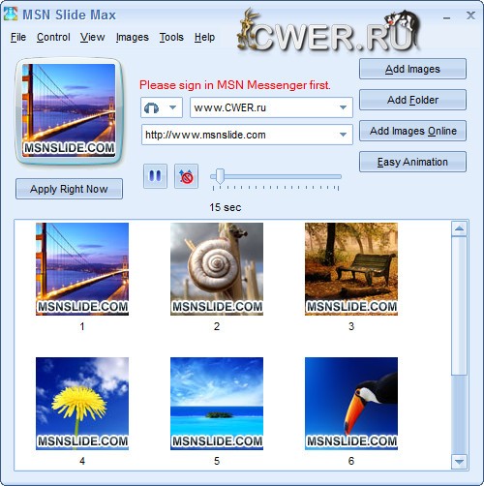This screenshot has height=486, width=484.
Task: Open Easy Animation
Action: tap(412, 162)
